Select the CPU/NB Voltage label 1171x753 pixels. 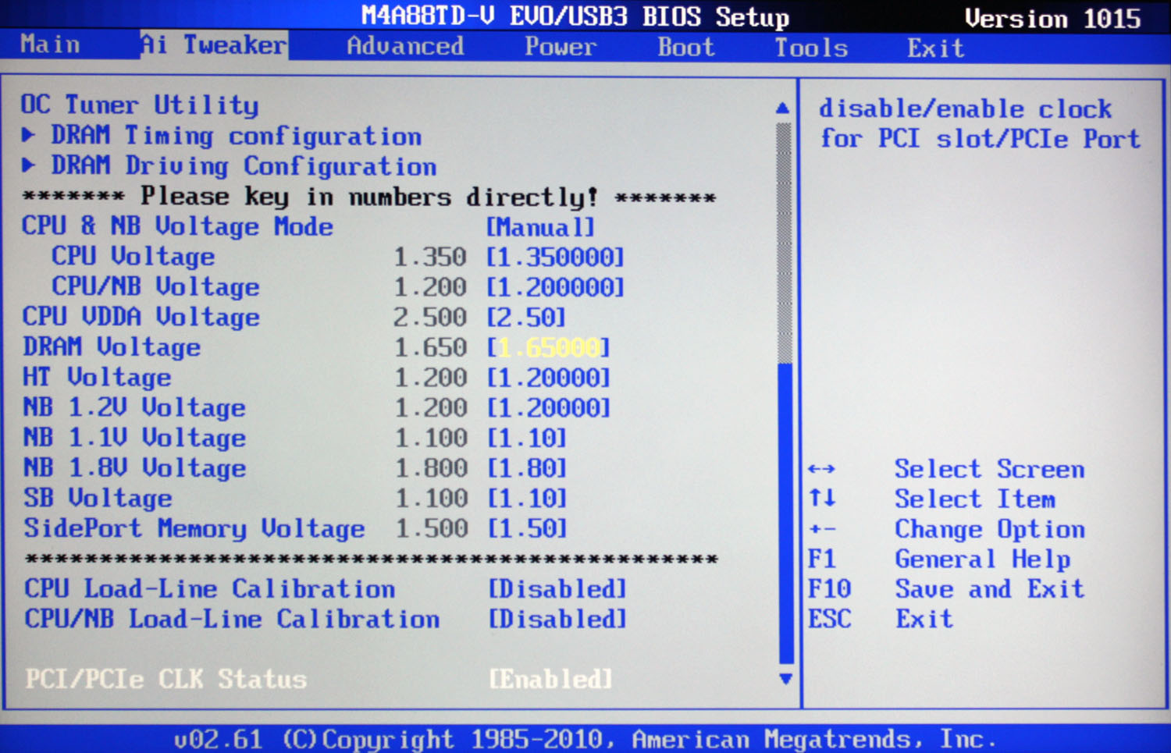[155, 287]
